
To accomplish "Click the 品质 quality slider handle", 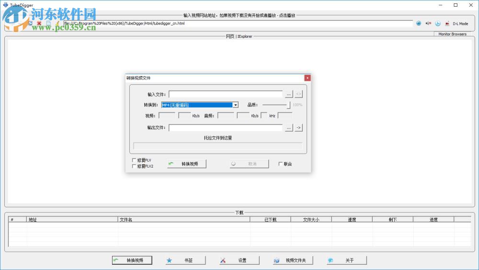I will (x=288, y=105).
